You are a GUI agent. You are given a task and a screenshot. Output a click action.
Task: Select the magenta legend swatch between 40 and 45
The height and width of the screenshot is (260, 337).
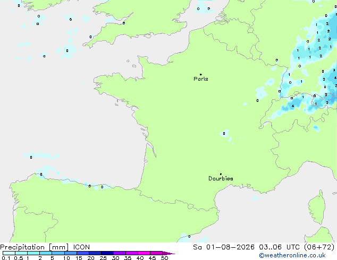tap(144, 253)
